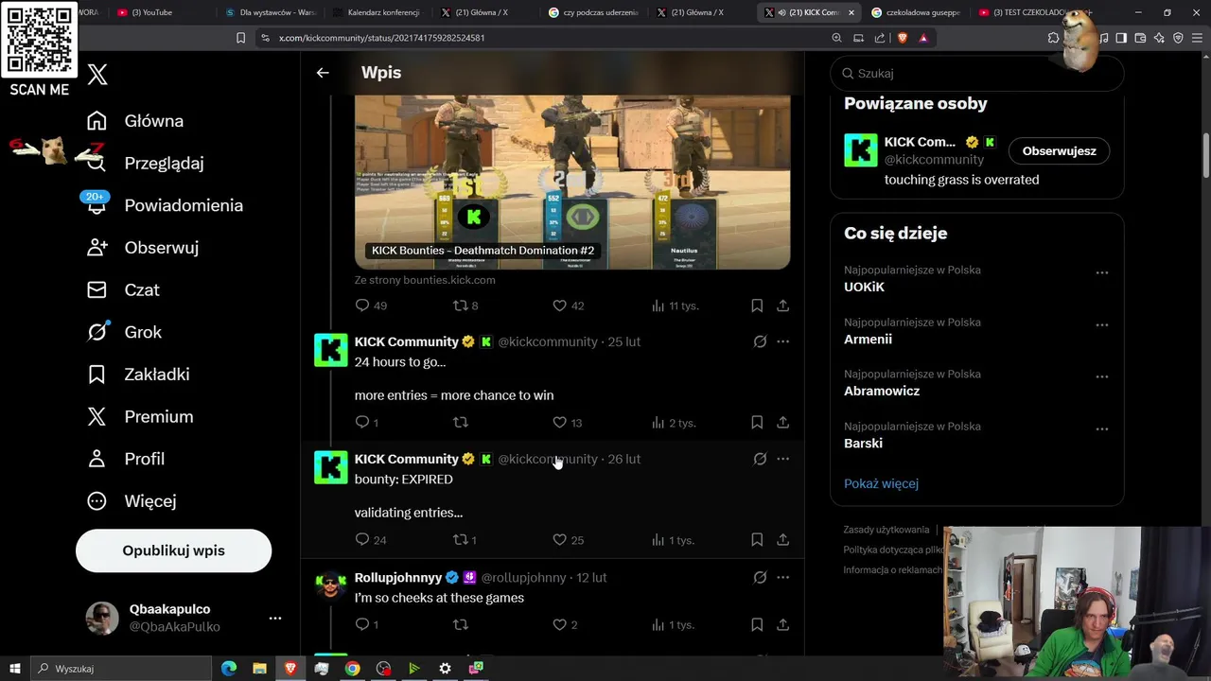This screenshot has width=1211, height=681.
Task: Share the 'bounty: EXPIRED' post
Action: coord(782,540)
